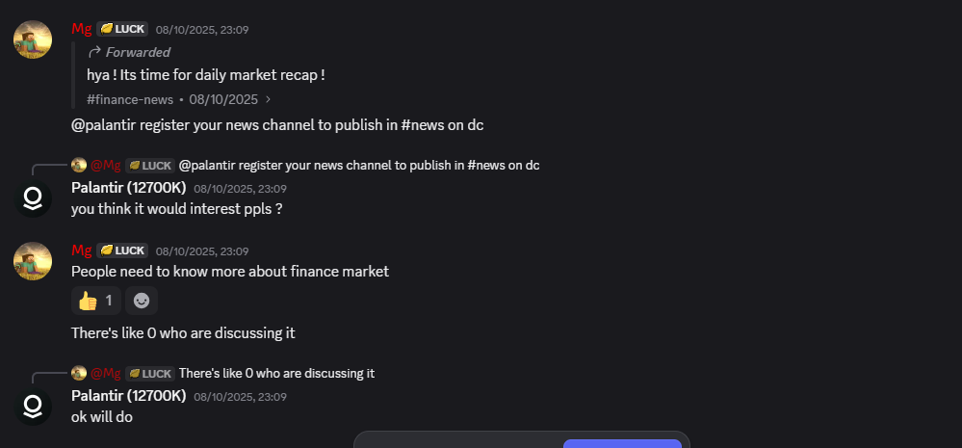
Task: Open the add reaction smiley picker
Action: pos(142,301)
